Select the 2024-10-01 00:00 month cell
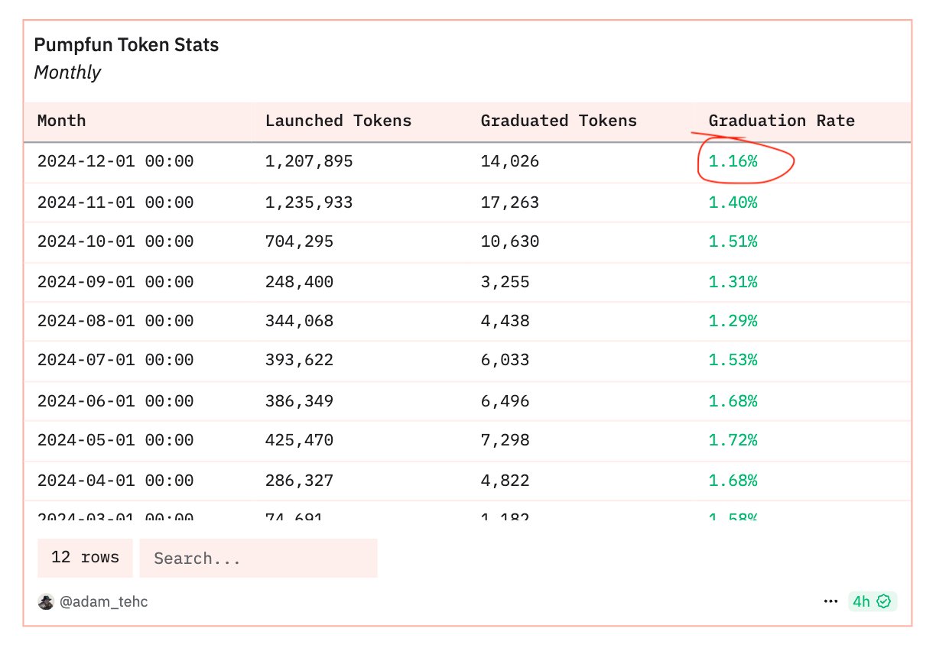 [115, 242]
